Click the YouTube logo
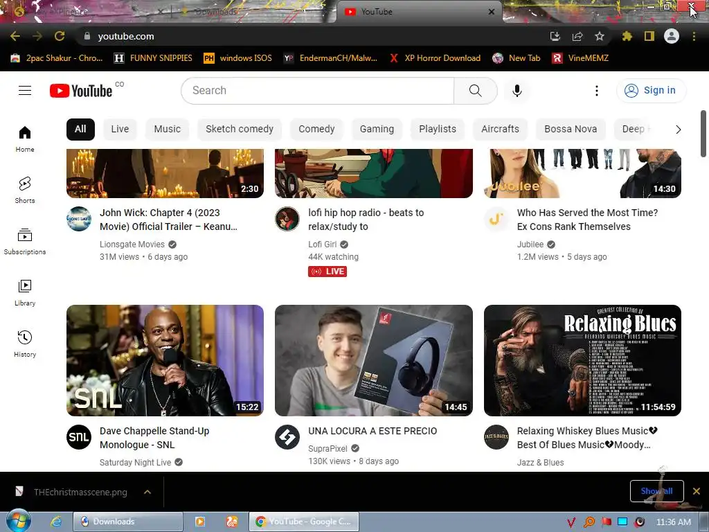 (81, 91)
